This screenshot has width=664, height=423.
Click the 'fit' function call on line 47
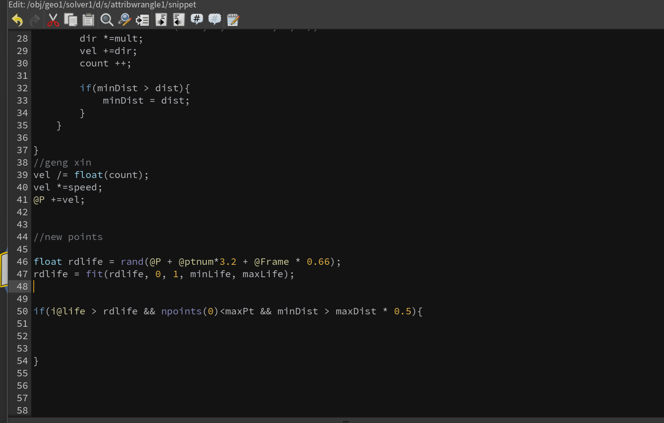pyautogui.click(x=94, y=274)
